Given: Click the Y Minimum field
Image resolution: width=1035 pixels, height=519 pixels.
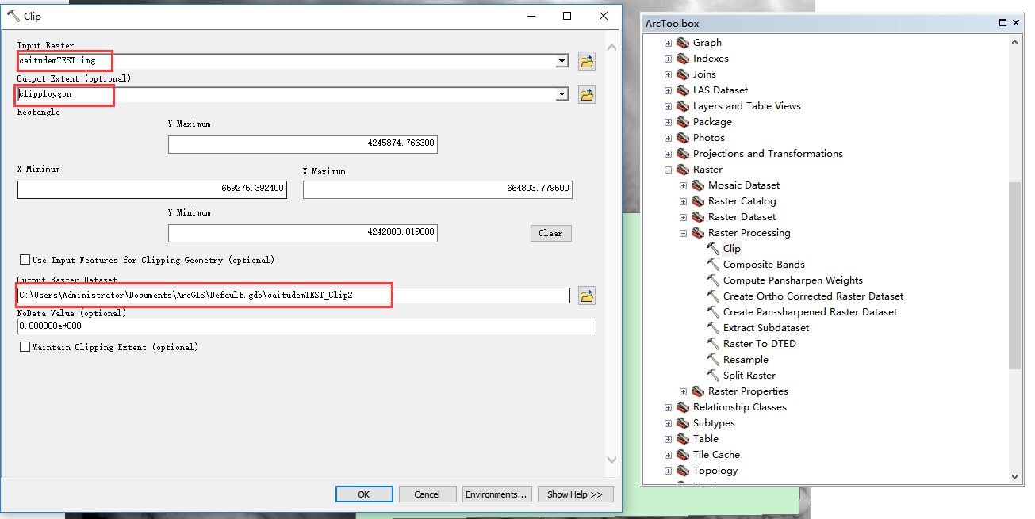Looking at the screenshot, I should [x=303, y=233].
